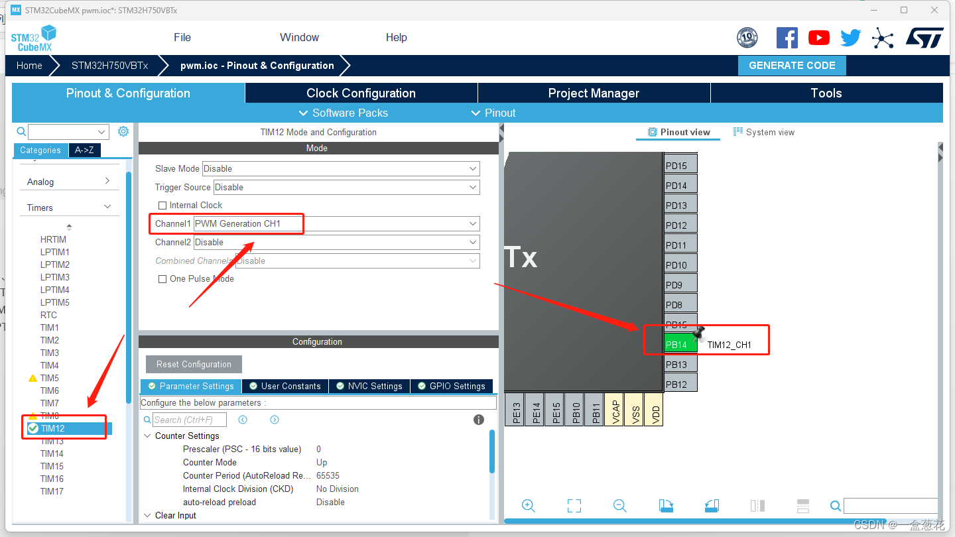This screenshot has height=537, width=955.
Task: Rotate the chip counter-clockwise
Action: click(x=712, y=506)
